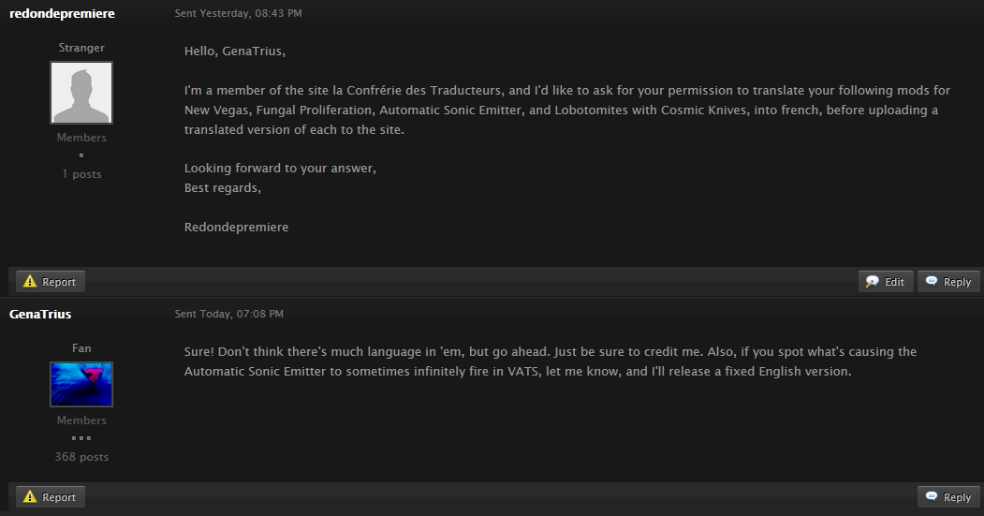
Task: Click the Stranger rank label above avatar
Action: point(81,48)
